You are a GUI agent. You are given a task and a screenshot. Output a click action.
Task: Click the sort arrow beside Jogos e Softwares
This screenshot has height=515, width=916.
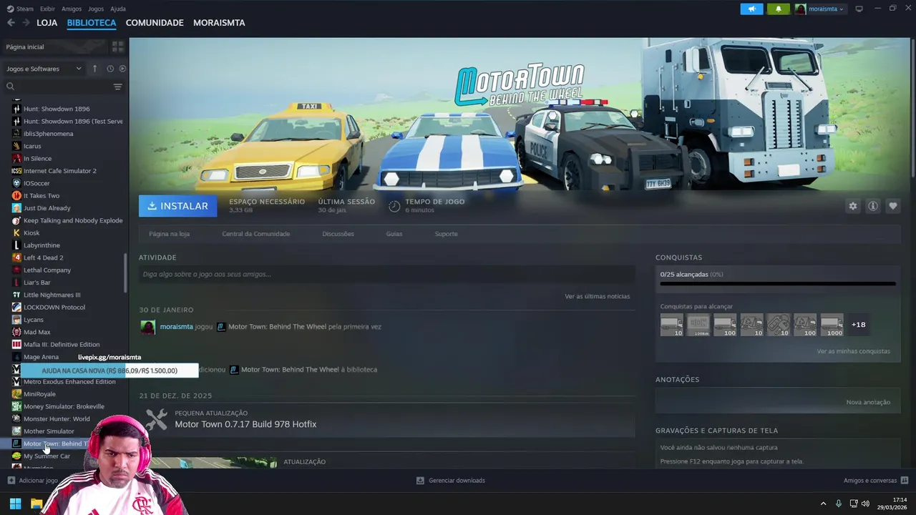tap(94, 69)
